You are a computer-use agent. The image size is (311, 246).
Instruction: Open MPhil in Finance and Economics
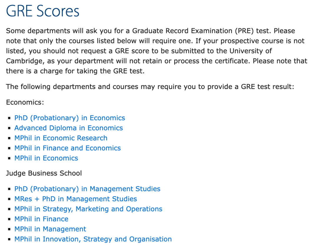pyautogui.click(x=68, y=148)
